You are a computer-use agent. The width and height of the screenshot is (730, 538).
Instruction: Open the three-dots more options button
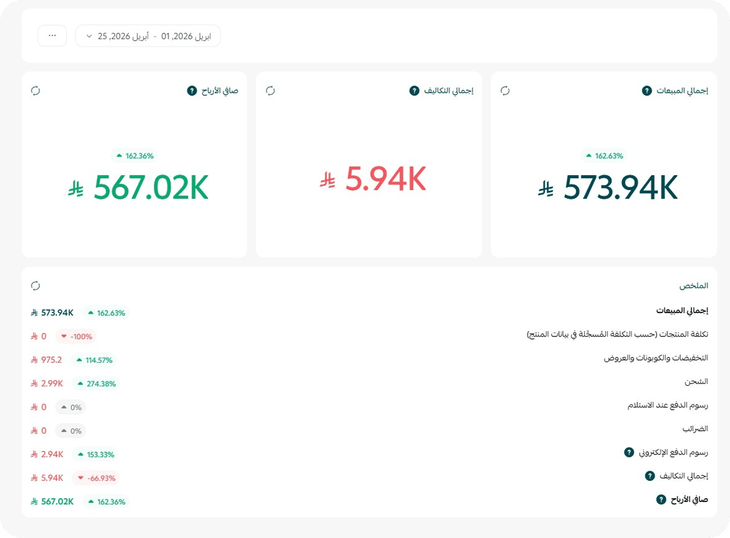(x=52, y=36)
